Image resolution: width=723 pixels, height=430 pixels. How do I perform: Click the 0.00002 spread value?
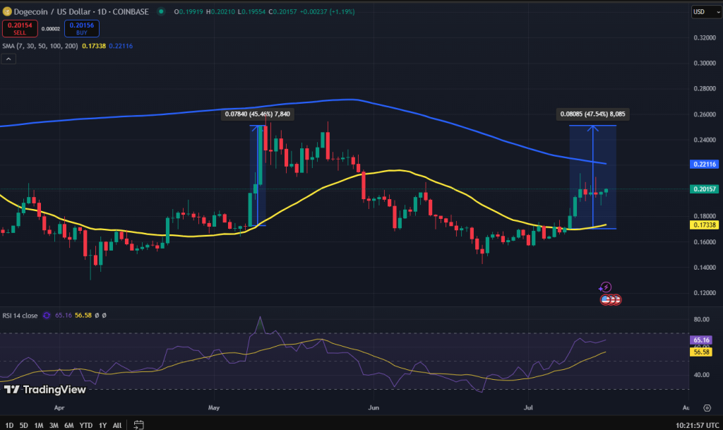tap(51, 28)
